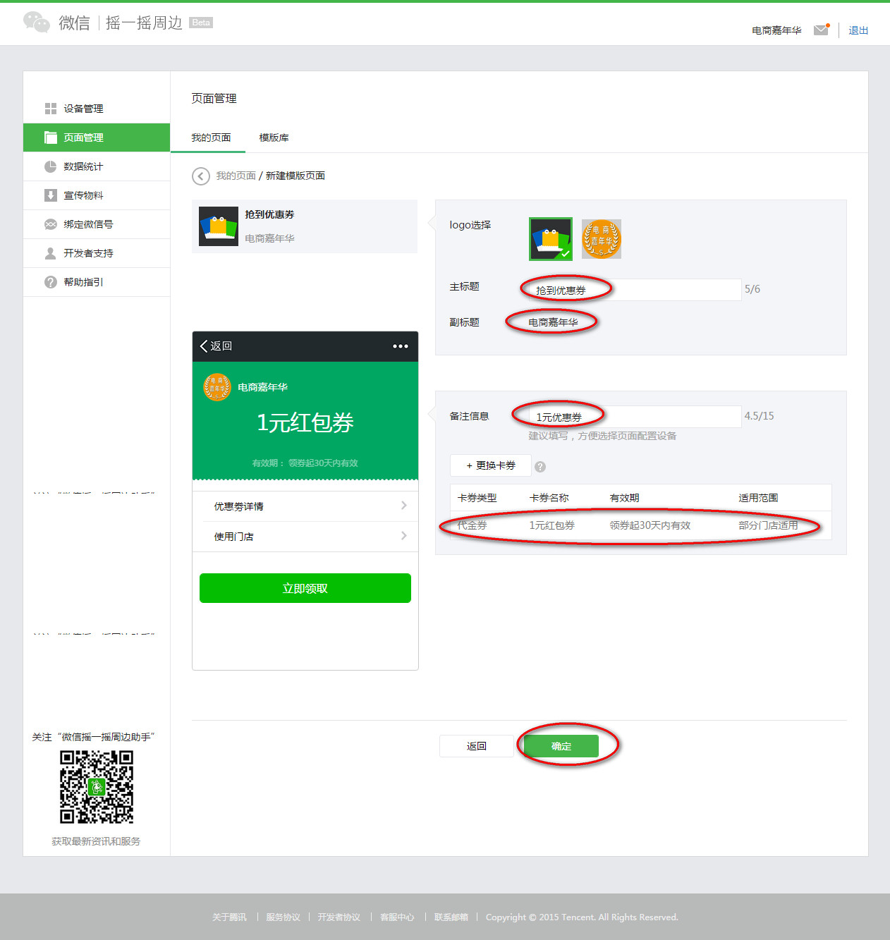Open 绑定微信号 in the sidebar
The image size is (890, 940).
[97, 224]
